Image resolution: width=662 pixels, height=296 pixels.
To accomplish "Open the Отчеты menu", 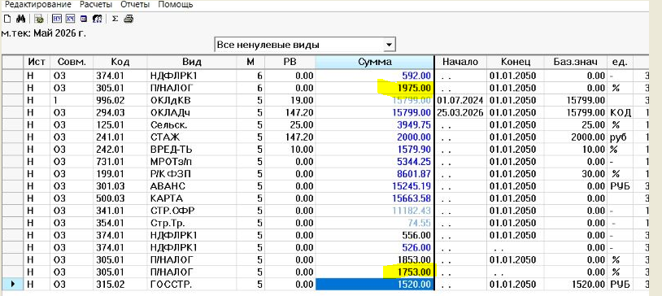I will [x=135, y=5].
